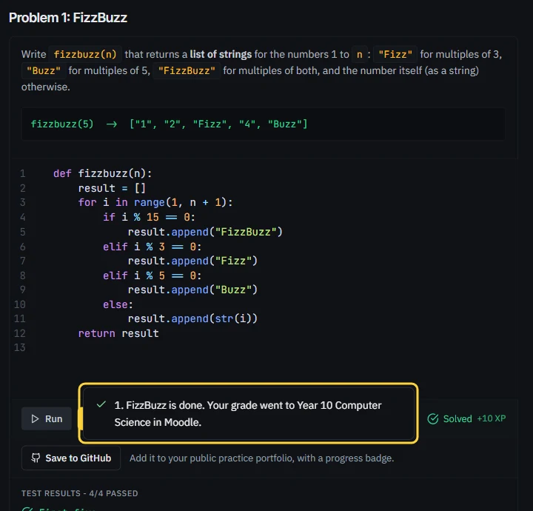Click code line 'result.append(str(i))'

coord(192,318)
